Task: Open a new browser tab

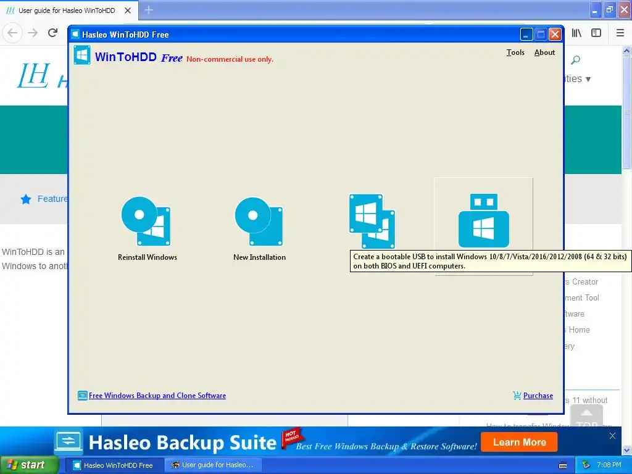Action: (x=149, y=10)
